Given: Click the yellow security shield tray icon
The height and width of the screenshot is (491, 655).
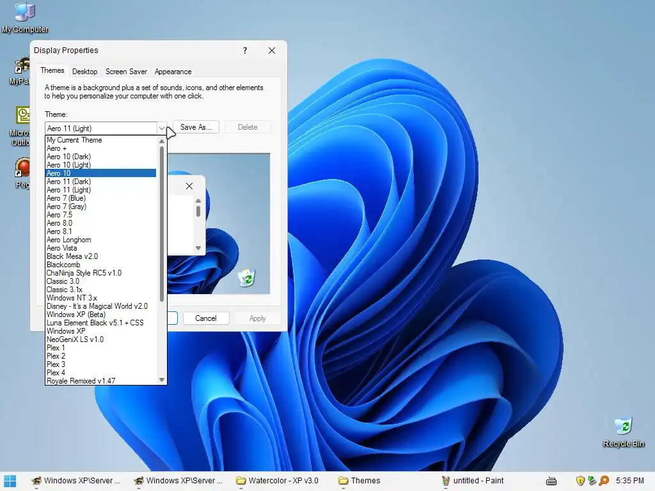Looking at the screenshot, I should click(580, 481).
